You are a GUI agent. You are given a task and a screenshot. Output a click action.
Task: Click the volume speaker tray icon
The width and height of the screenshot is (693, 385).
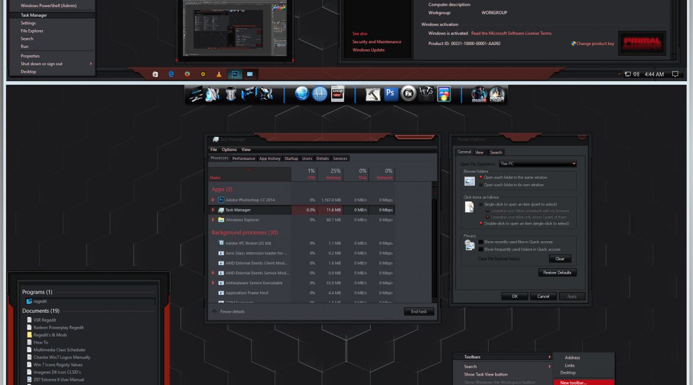tap(636, 74)
